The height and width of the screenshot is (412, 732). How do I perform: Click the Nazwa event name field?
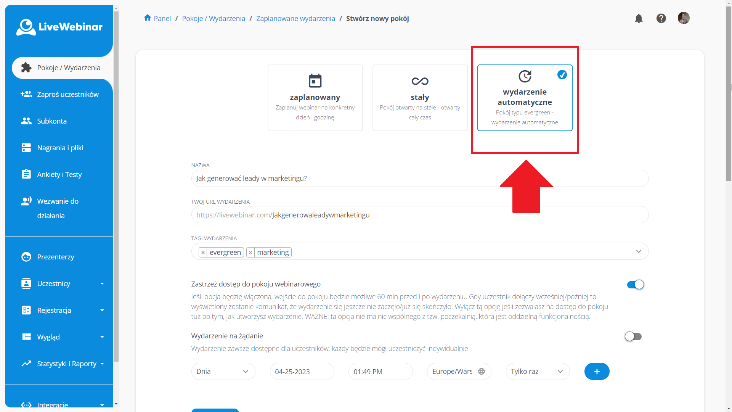(x=419, y=179)
